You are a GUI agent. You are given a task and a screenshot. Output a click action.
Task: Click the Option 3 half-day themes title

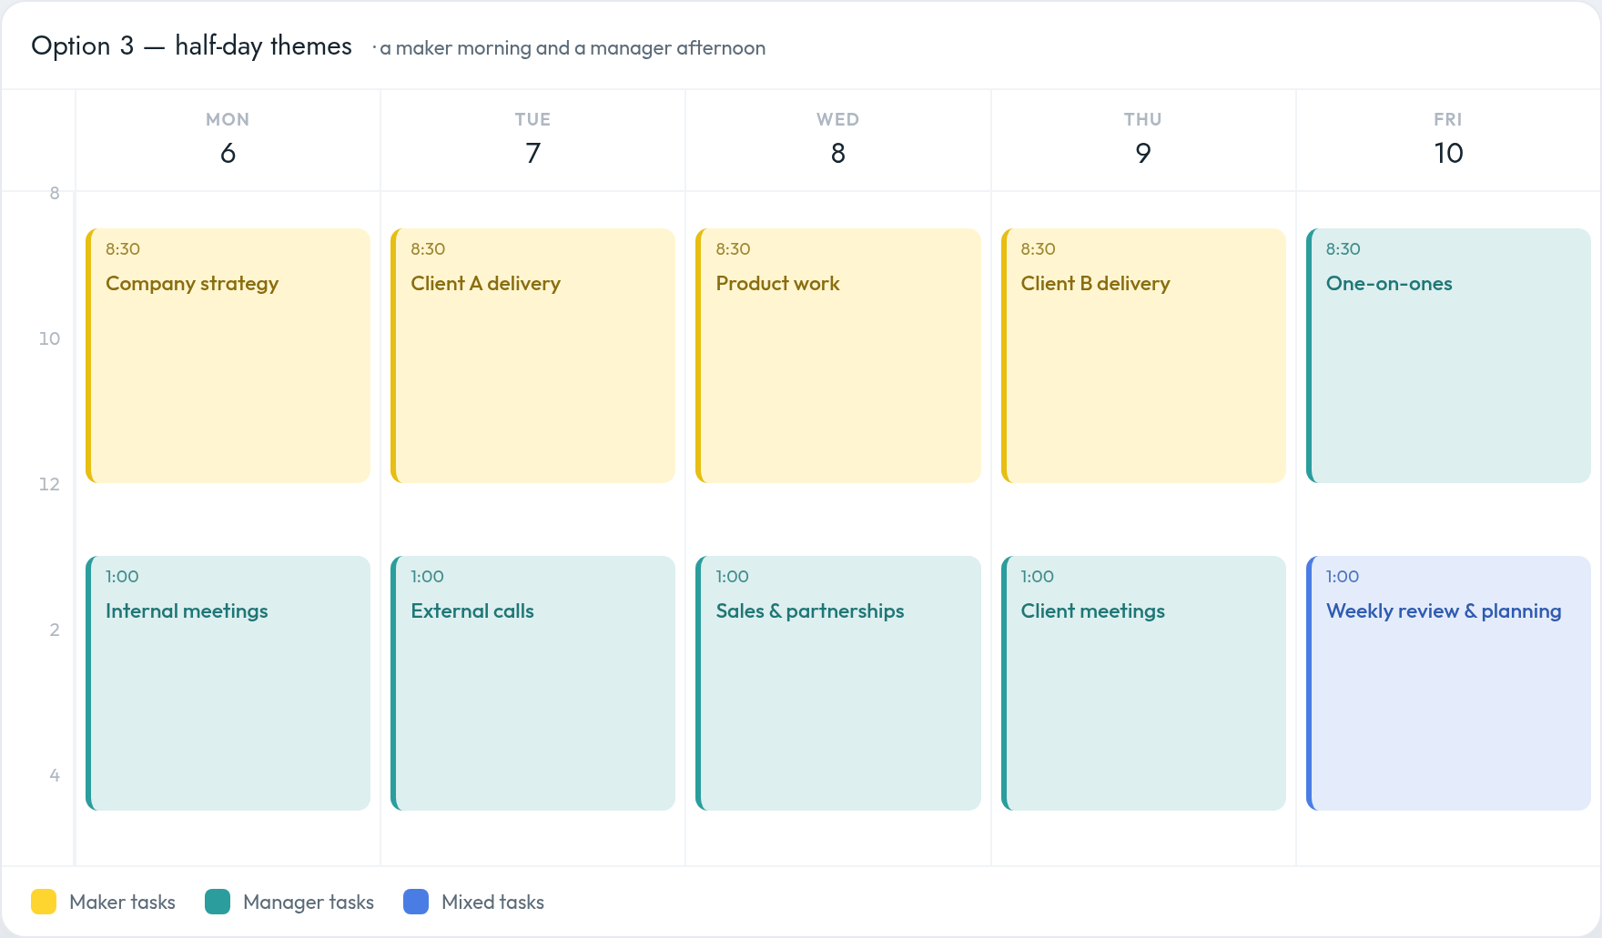191,45
